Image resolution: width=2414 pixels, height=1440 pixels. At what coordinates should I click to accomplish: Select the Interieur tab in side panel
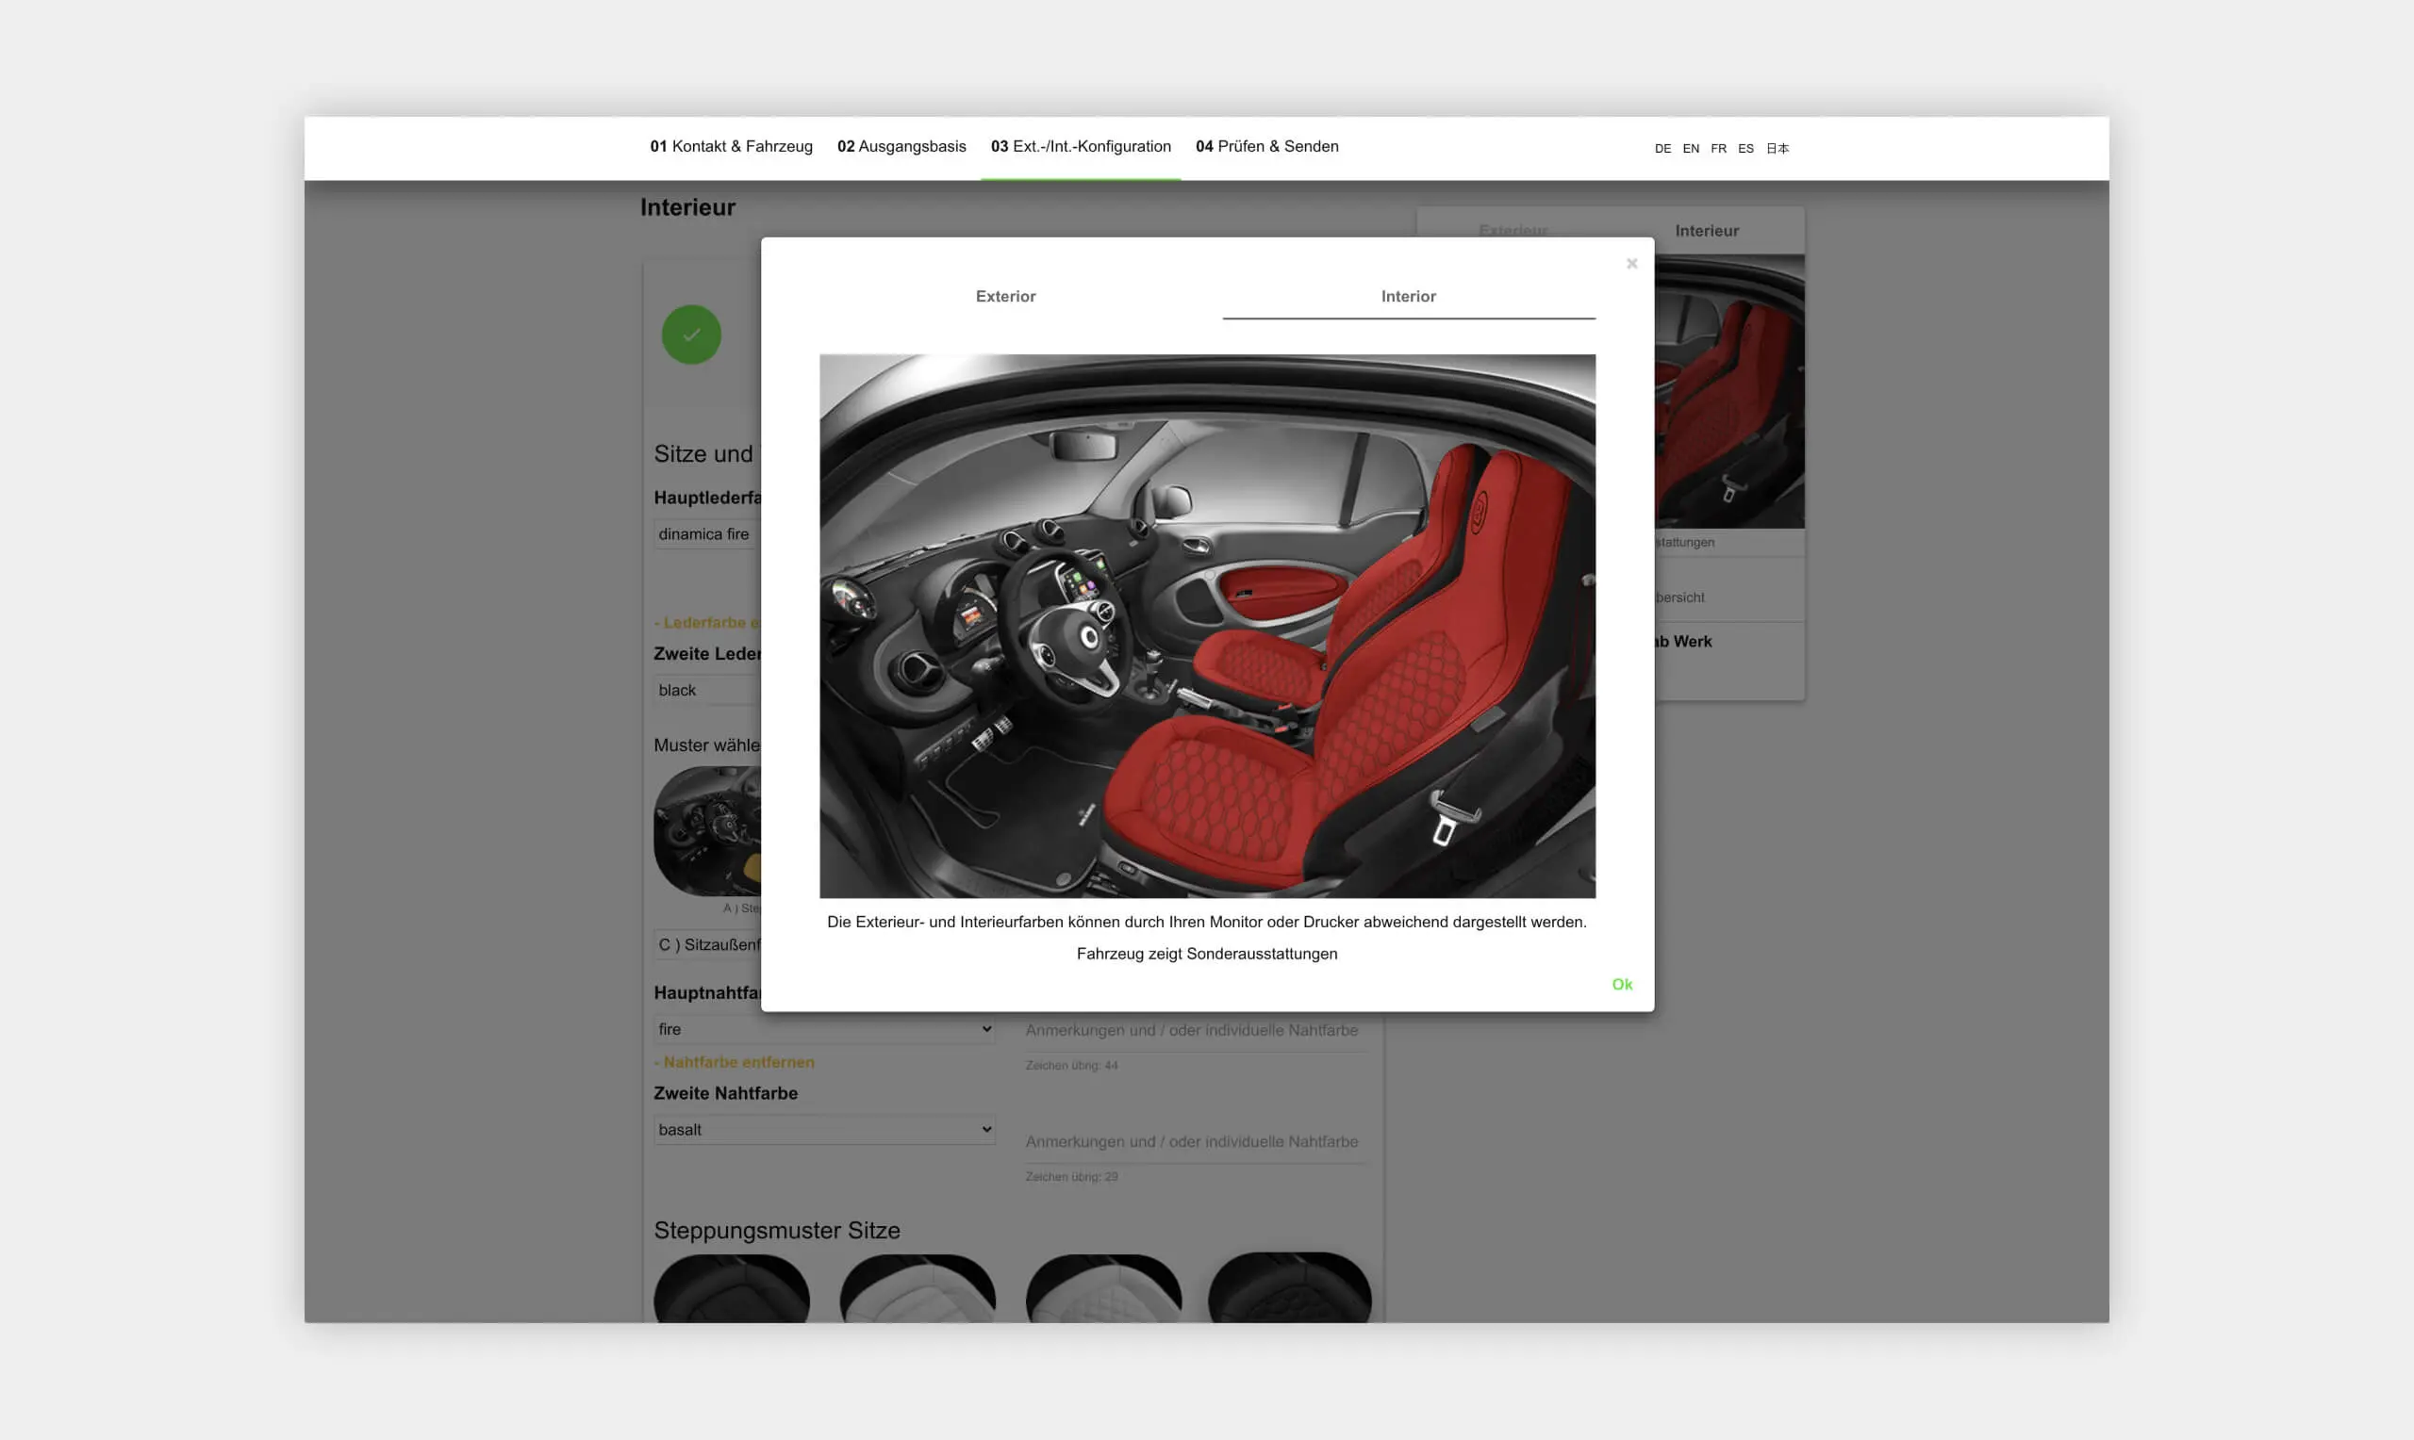point(1707,231)
